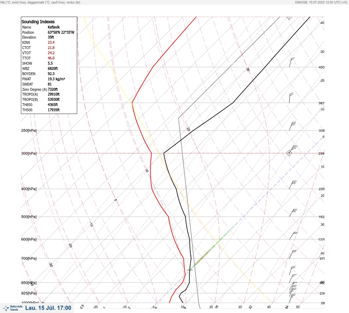Click the right-axis height label '338'
This screenshot has width=349, height=313.
pyautogui.click(x=322, y=130)
